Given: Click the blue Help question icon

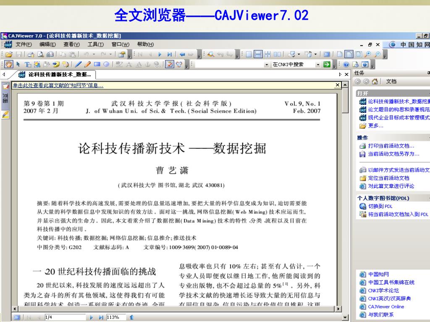Looking at the screenshot, I should coord(346,64).
